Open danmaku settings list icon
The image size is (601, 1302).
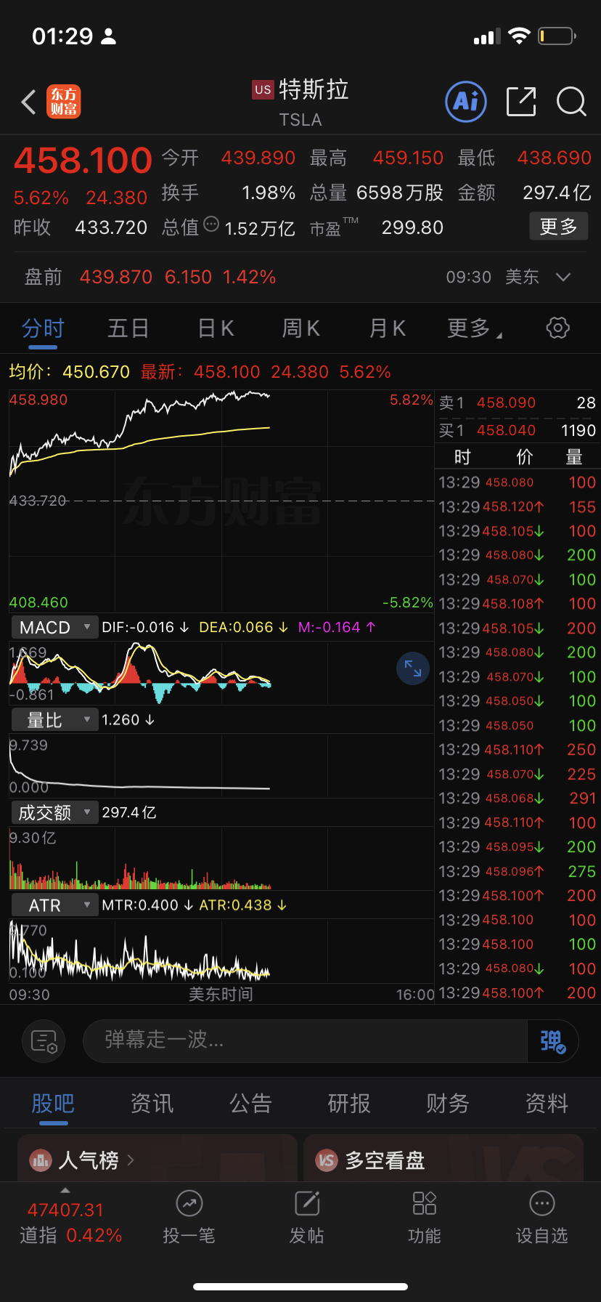point(44,1041)
